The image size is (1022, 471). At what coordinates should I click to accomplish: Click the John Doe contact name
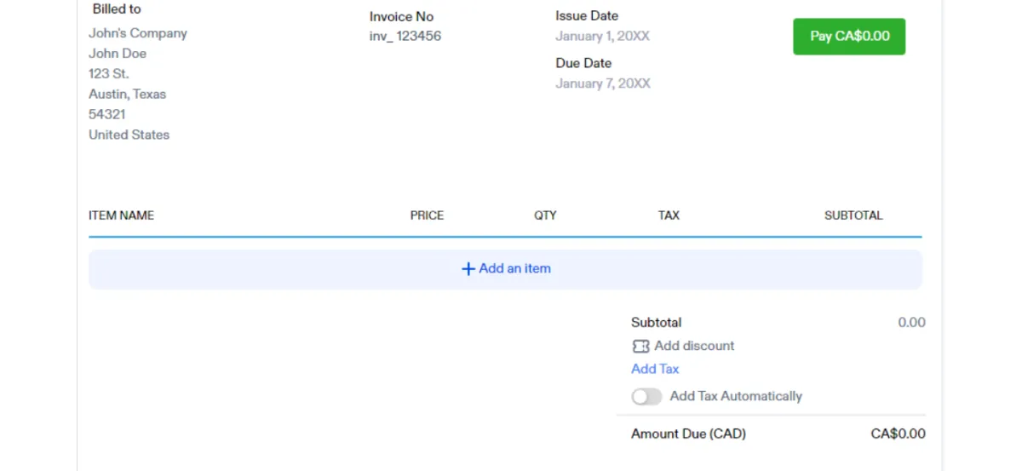(x=118, y=54)
